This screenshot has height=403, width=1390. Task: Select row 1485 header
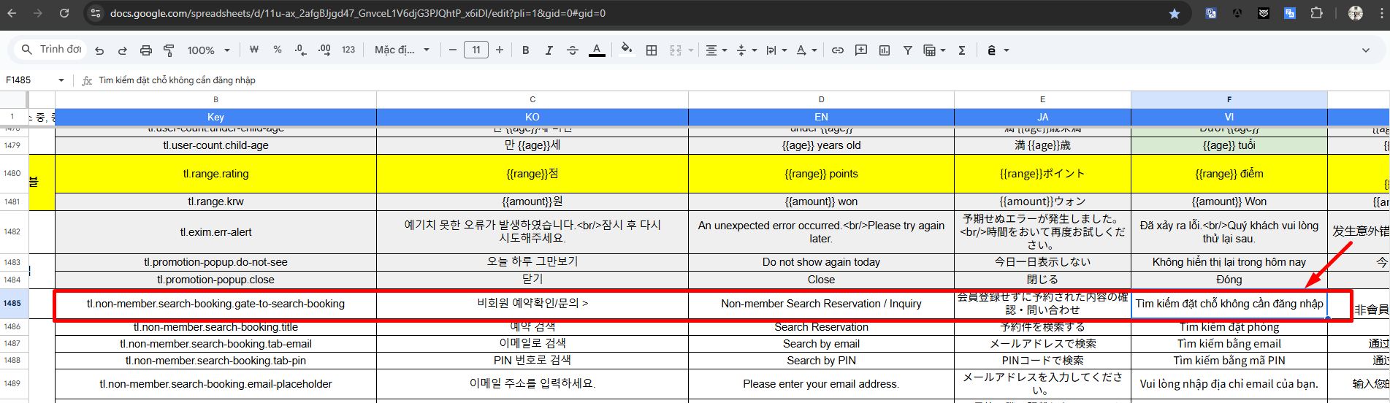[x=12, y=304]
